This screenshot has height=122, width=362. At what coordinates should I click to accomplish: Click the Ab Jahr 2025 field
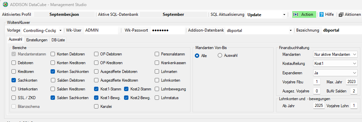click(319, 106)
